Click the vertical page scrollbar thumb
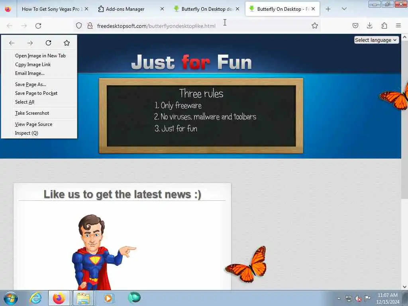The height and width of the screenshot is (306, 408). coord(405,120)
